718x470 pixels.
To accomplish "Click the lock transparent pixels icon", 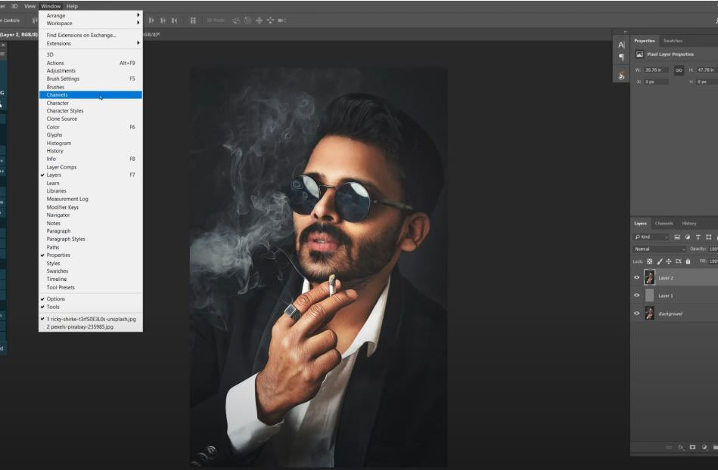I will [x=649, y=261].
